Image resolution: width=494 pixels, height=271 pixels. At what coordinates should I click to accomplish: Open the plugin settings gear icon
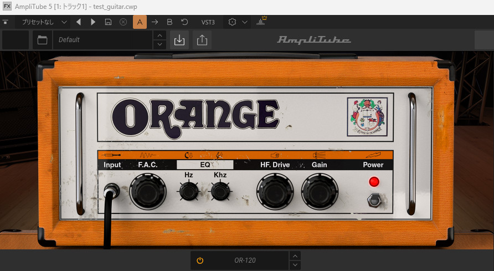point(232,22)
